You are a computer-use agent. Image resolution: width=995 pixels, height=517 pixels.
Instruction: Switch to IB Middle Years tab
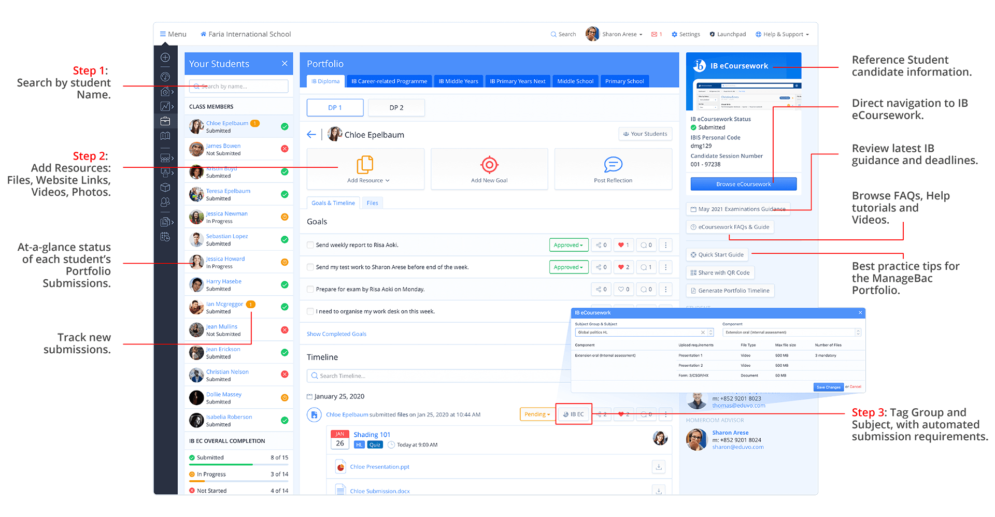[458, 81]
